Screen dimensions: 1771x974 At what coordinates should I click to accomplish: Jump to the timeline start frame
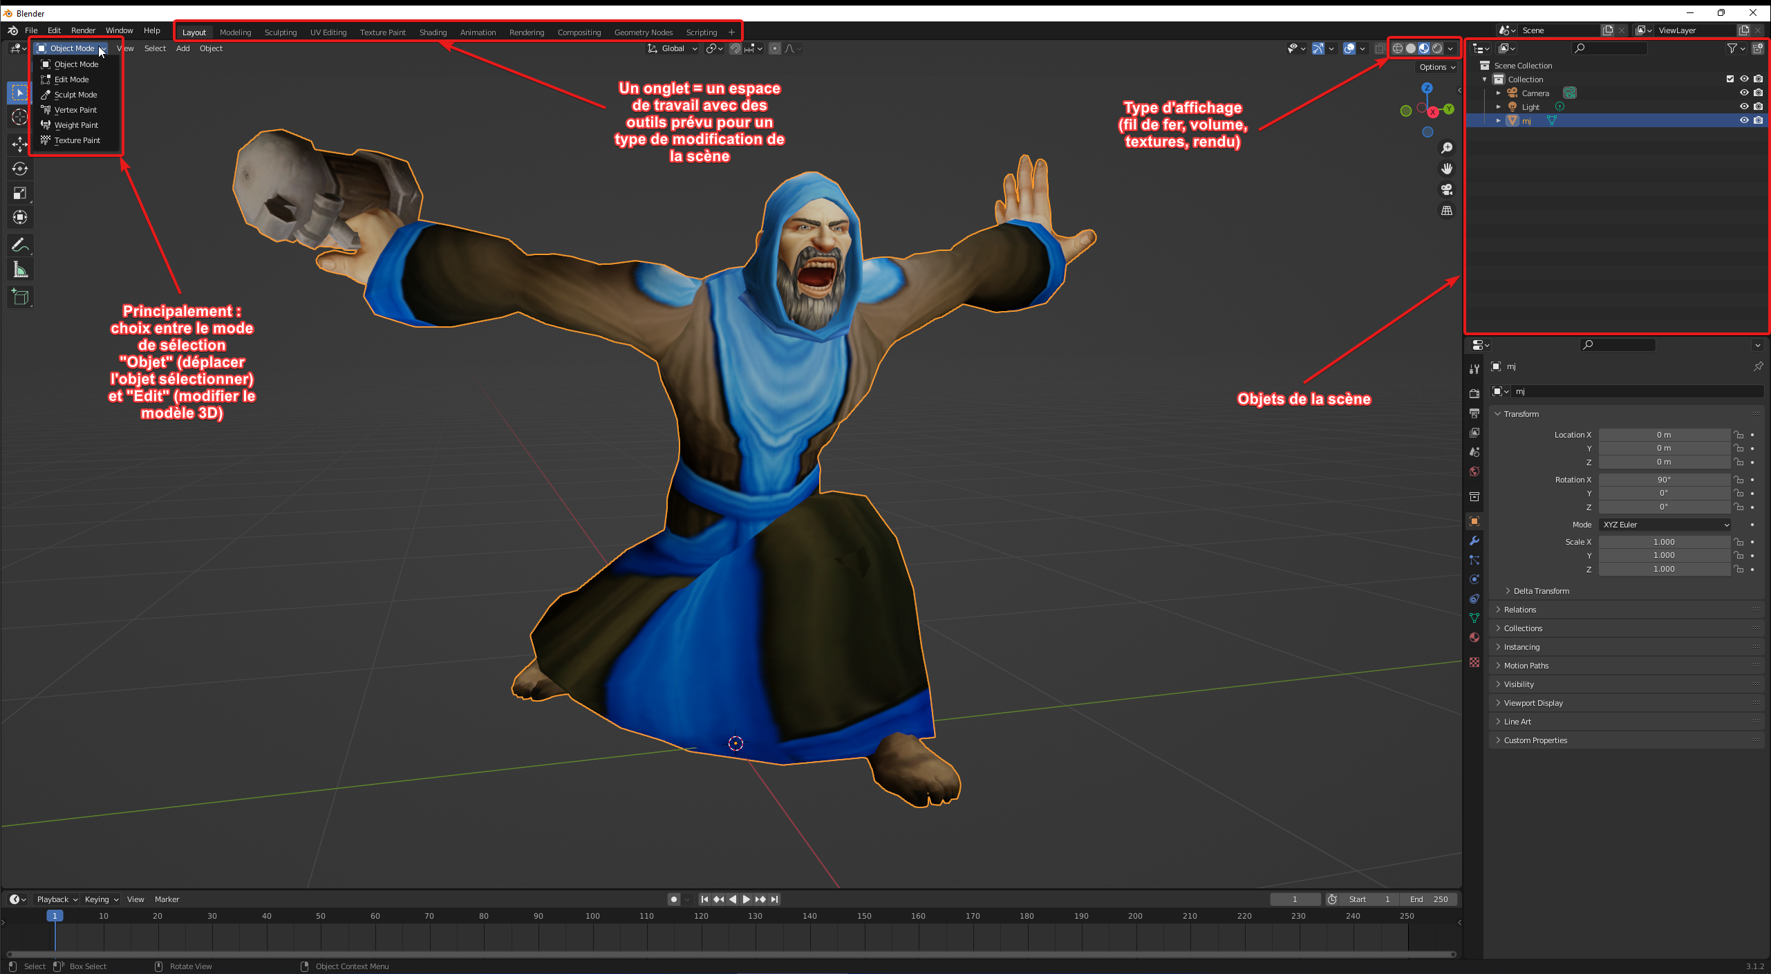pyautogui.click(x=704, y=899)
